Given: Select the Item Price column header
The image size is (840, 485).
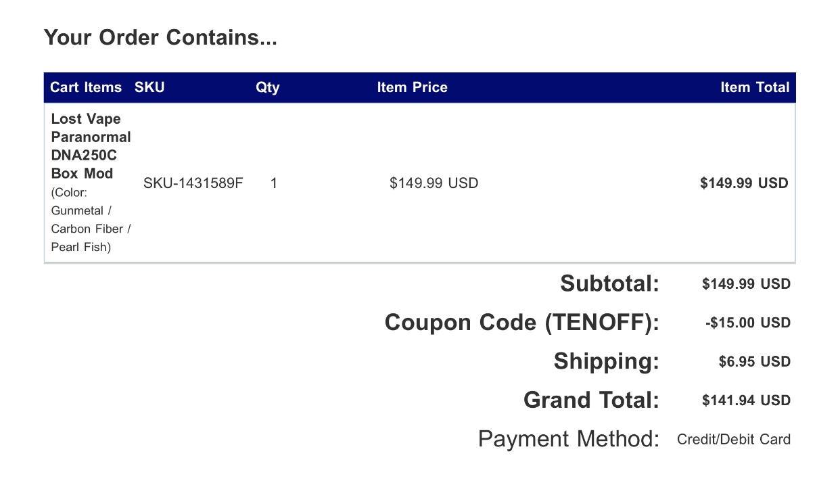Looking at the screenshot, I should point(412,87).
